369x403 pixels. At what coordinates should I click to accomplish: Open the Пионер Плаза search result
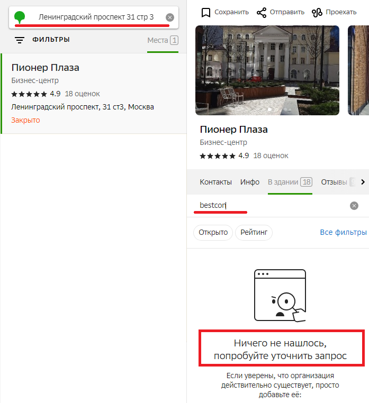coord(46,68)
